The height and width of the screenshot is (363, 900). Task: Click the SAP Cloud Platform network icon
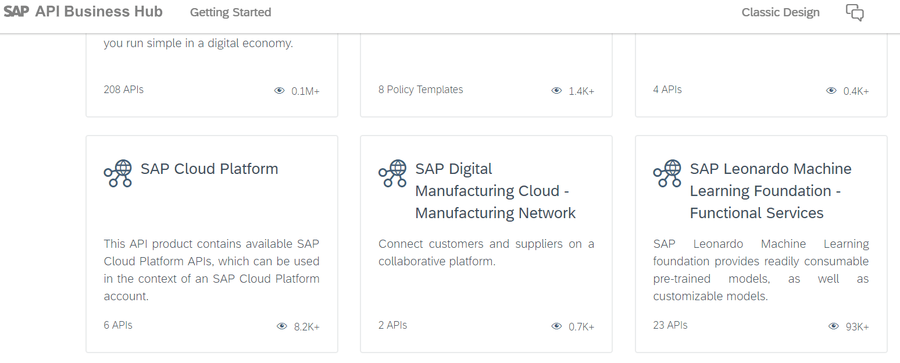click(118, 173)
